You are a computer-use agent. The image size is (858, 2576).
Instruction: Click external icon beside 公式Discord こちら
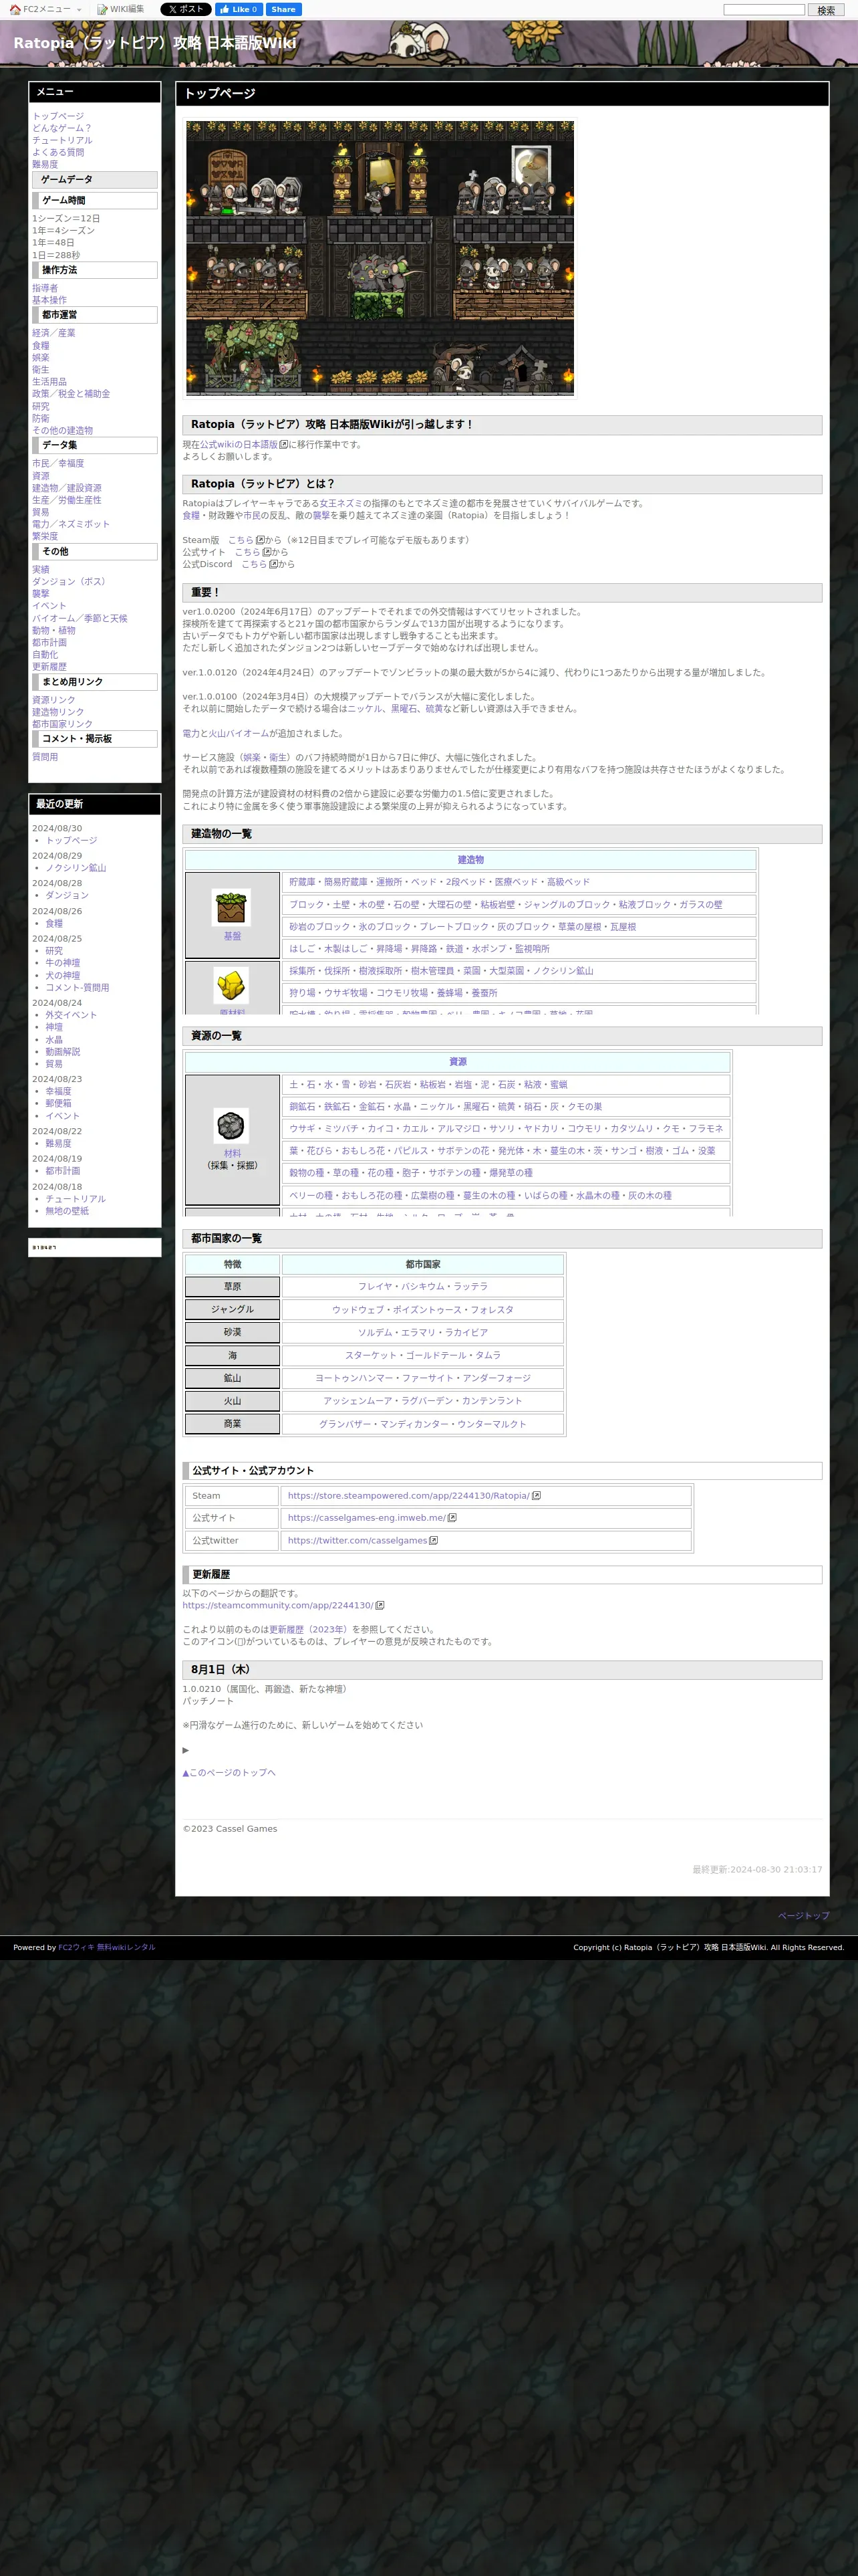[274, 564]
